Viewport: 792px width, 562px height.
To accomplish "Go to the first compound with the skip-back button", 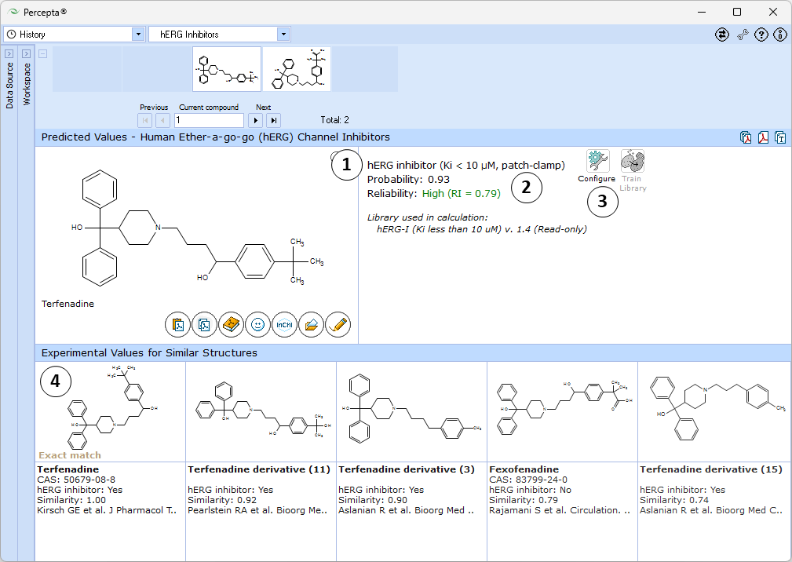I will [x=145, y=120].
